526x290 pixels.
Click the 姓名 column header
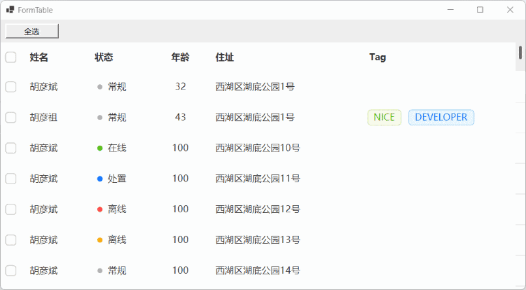coord(39,57)
